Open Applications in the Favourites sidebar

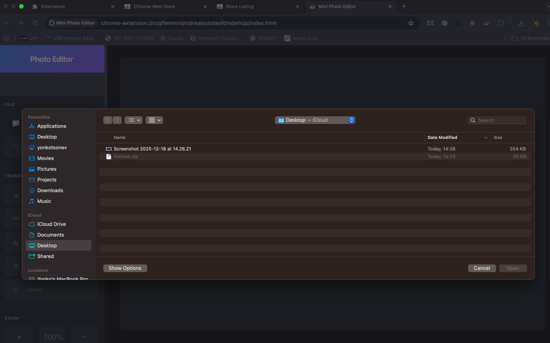point(52,126)
